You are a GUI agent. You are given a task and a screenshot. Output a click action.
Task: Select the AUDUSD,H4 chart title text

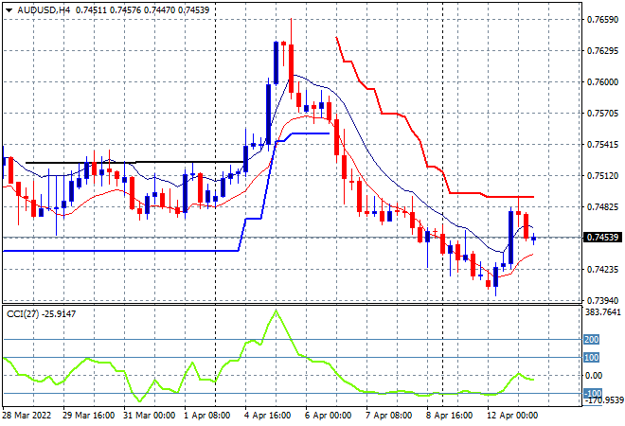(x=44, y=10)
